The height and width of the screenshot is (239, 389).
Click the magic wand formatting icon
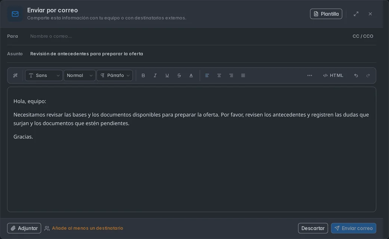tap(15, 75)
